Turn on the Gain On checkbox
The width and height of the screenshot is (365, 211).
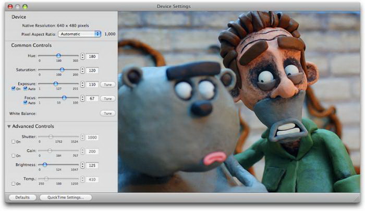(x=13, y=156)
